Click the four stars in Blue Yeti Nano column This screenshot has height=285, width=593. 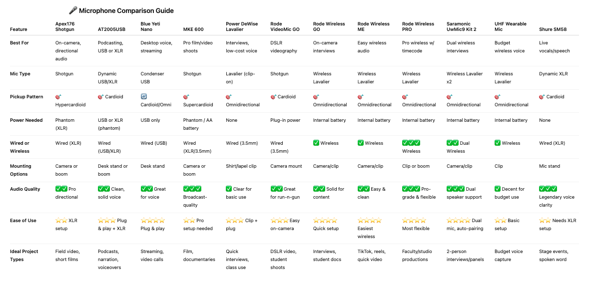point(153,221)
